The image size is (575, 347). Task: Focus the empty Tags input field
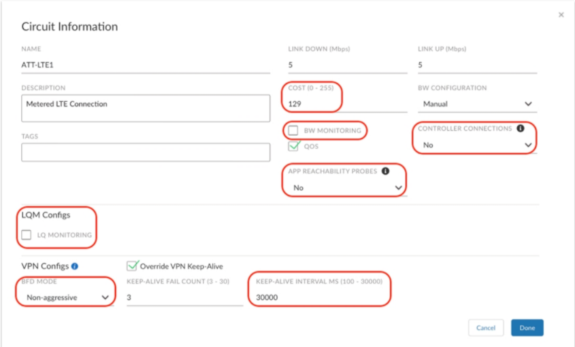point(146,152)
